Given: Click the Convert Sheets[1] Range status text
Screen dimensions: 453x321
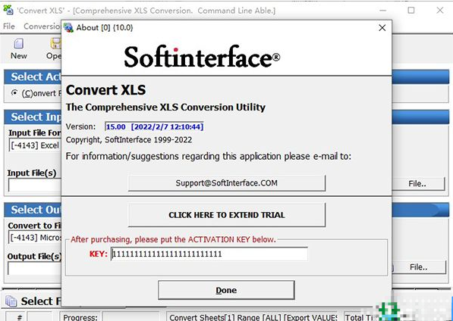Looking at the screenshot, I should [x=253, y=317].
